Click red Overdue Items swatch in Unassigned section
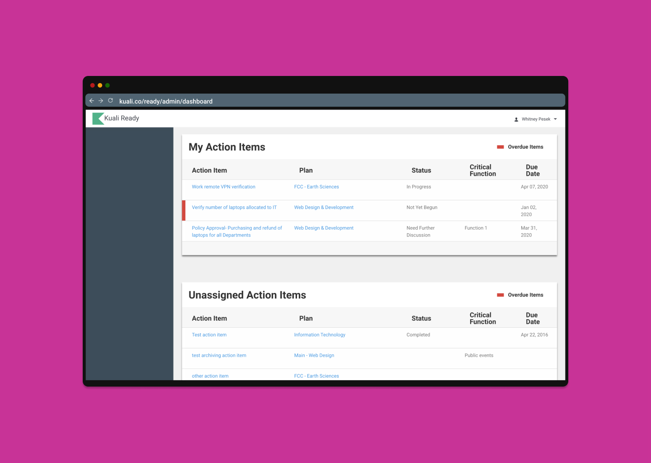Image resolution: width=651 pixels, height=463 pixels. (500, 295)
